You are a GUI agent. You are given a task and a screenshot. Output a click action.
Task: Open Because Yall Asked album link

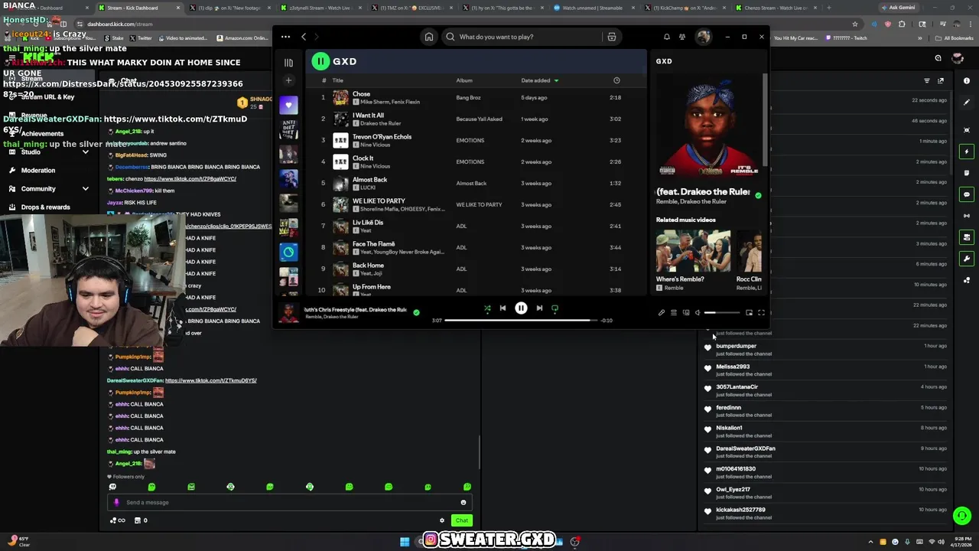pos(479,119)
